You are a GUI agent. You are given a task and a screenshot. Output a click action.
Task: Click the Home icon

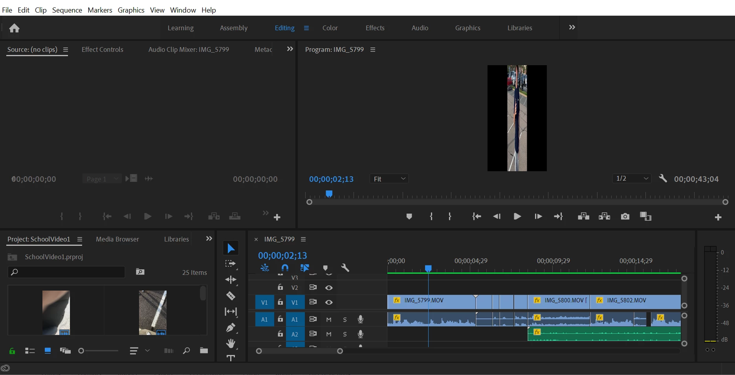point(15,28)
